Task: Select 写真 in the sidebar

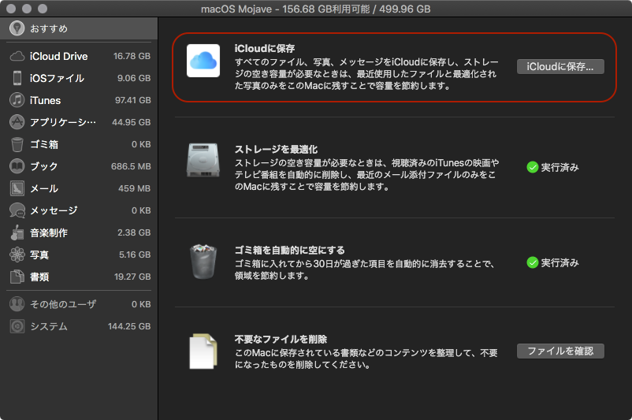Action: 80,255
